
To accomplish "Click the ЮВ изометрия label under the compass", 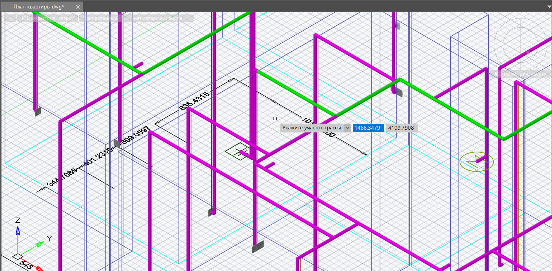I will 520,74.
